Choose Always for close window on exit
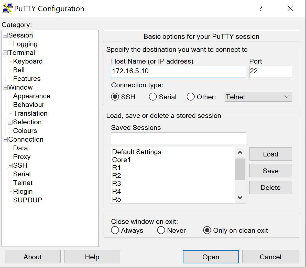The width and height of the screenshot is (306, 268). click(115, 230)
